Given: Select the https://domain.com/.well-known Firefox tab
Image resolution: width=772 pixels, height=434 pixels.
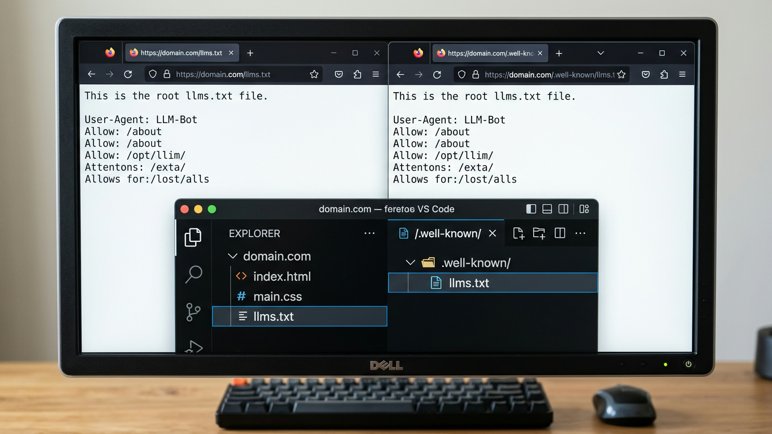Looking at the screenshot, I should (x=490, y=53).
